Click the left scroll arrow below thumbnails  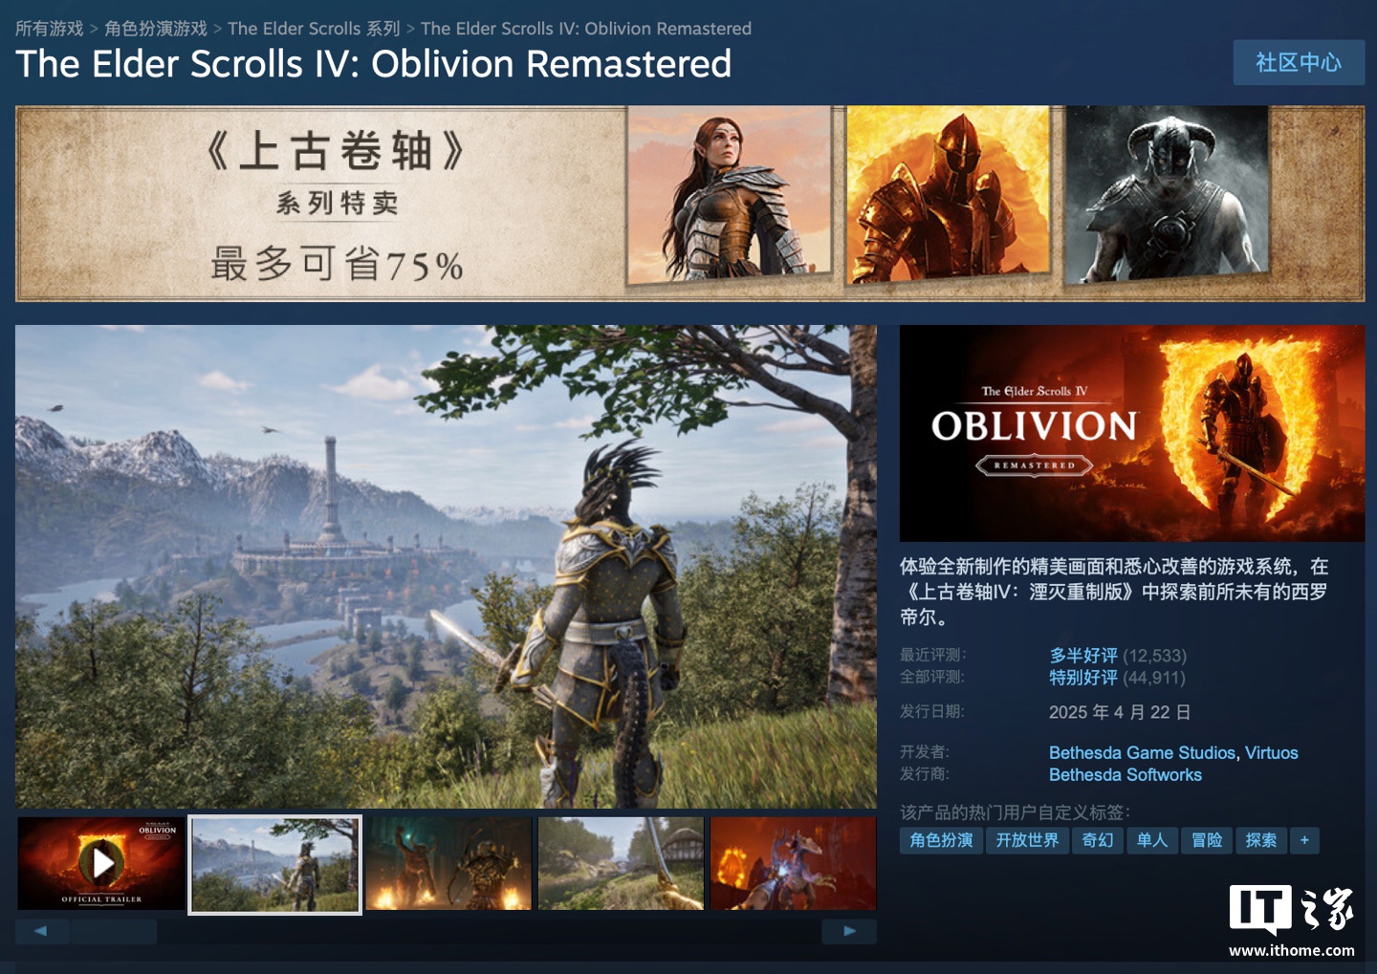[x=41, y=931]
